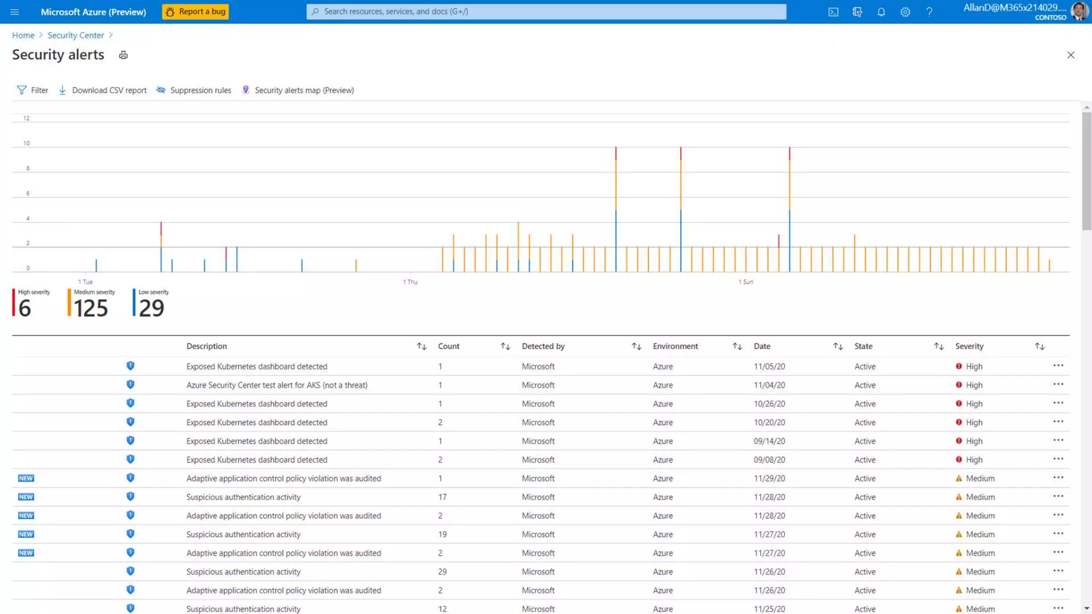This screenshot has height=614, width=1092.
Task: Open the Filter option
Action: click(x=33, y=90)
